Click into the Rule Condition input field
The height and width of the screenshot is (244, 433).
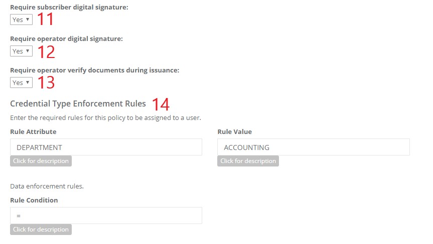click(x=106, y=215)
